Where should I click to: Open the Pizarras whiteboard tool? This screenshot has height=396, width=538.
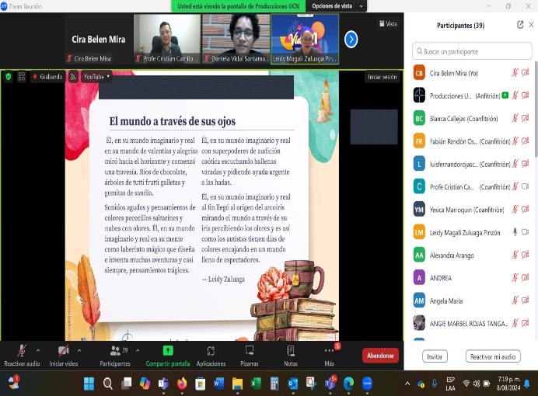tap(250, 351)
